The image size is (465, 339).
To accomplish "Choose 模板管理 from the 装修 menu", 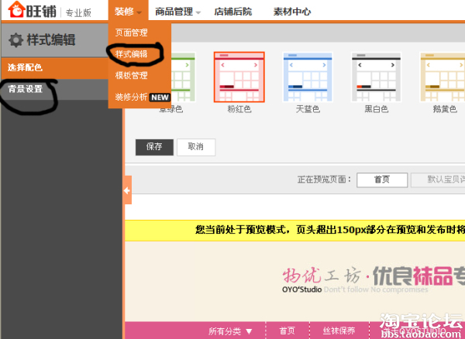I will [x=132, y=76].
